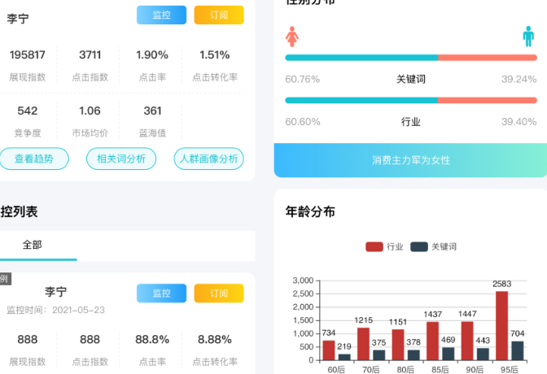547x374 pixels.
Task: Click the 361 蓝海值 value
Action: tap(152, 111)
